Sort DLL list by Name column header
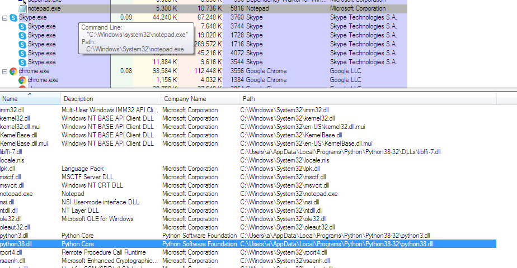 30,99
